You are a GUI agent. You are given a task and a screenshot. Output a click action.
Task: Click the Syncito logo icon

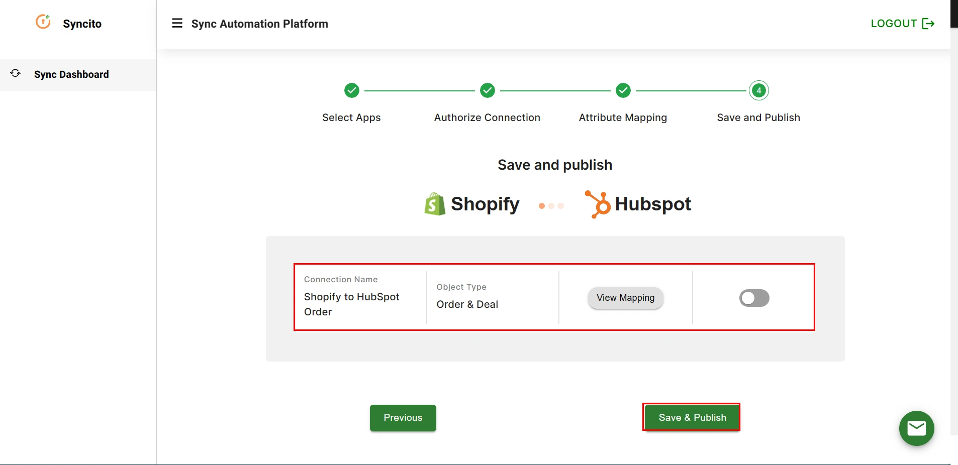pos(43,22)
